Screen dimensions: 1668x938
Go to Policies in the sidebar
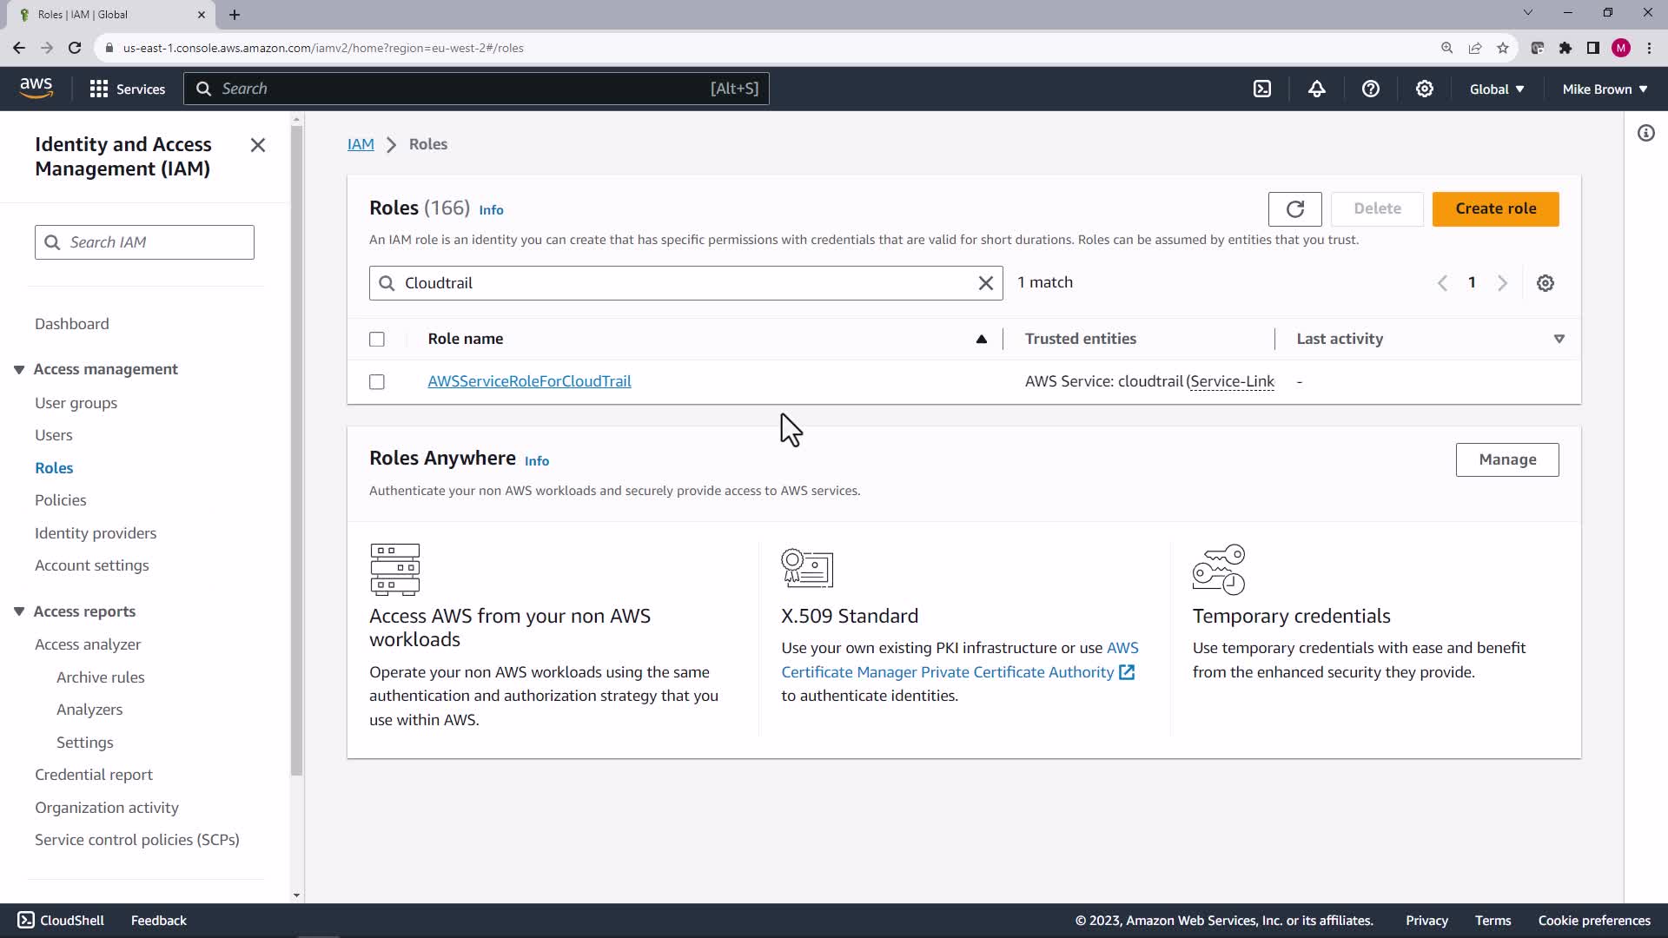point(61,500)
